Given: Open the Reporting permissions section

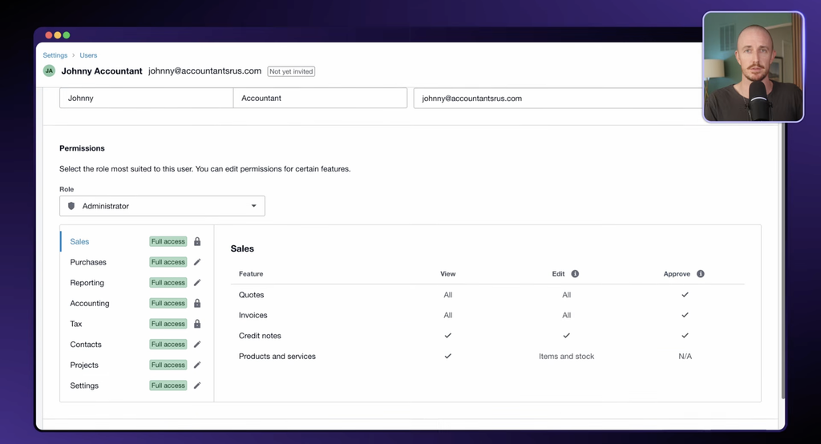Looking at the screenshot, I should click(x=136, y=283).
